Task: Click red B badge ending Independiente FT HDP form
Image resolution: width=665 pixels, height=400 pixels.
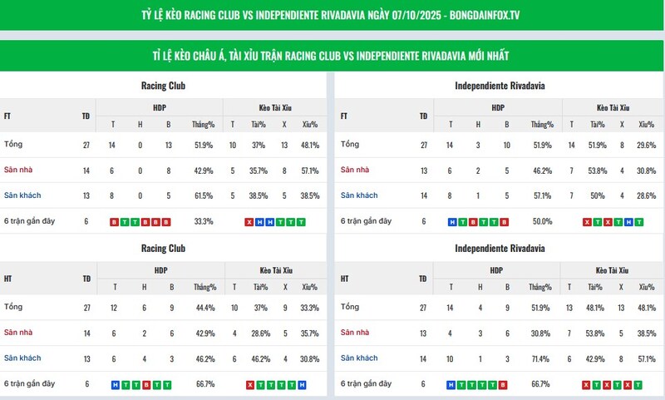Action: coord(504,222)
